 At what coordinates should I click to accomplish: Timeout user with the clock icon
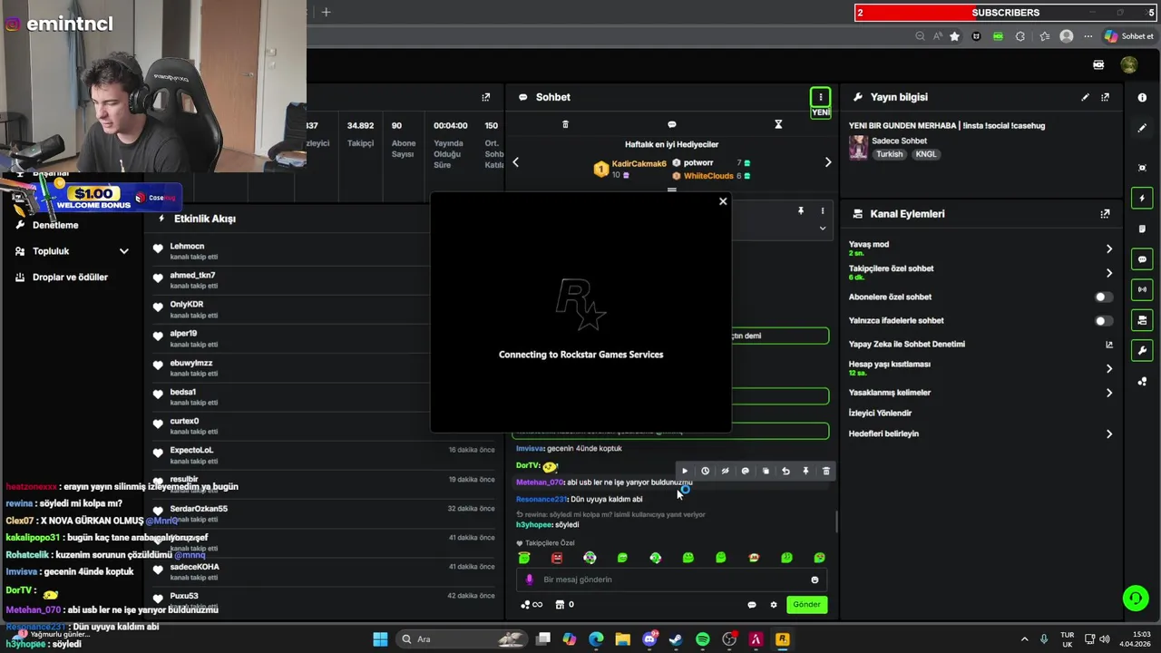(x=705, y=471)
